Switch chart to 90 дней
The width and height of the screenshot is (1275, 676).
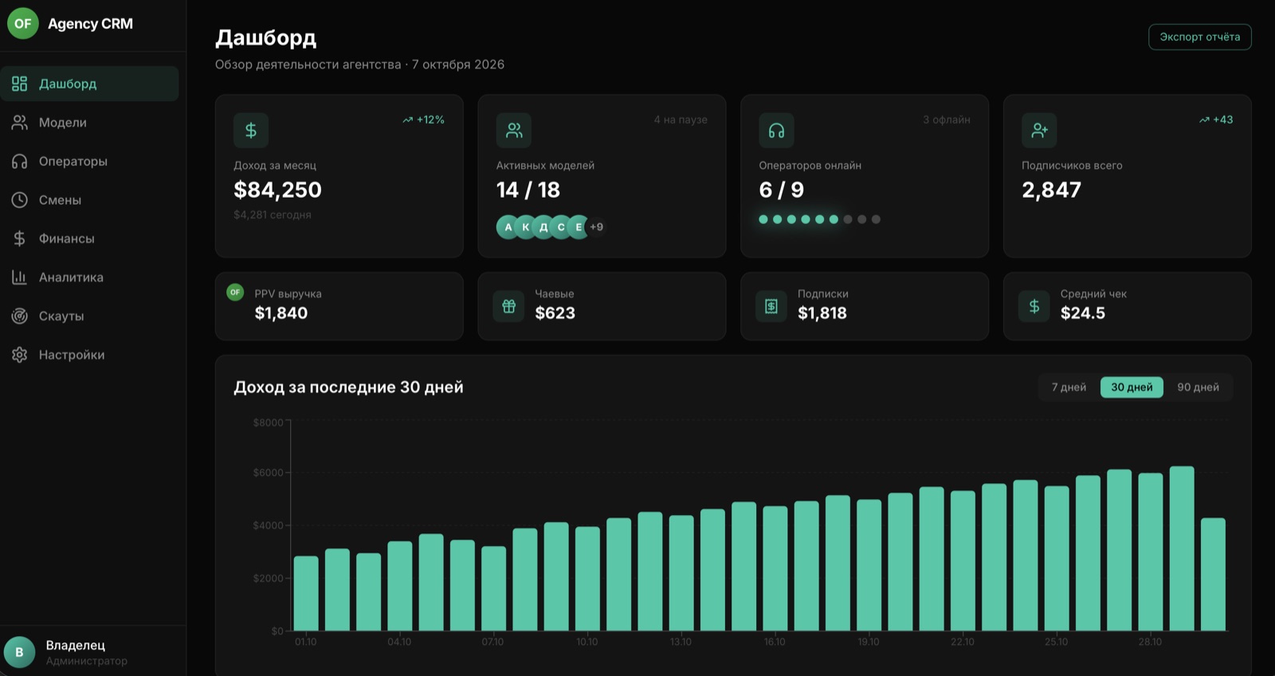coord(1198,387)
